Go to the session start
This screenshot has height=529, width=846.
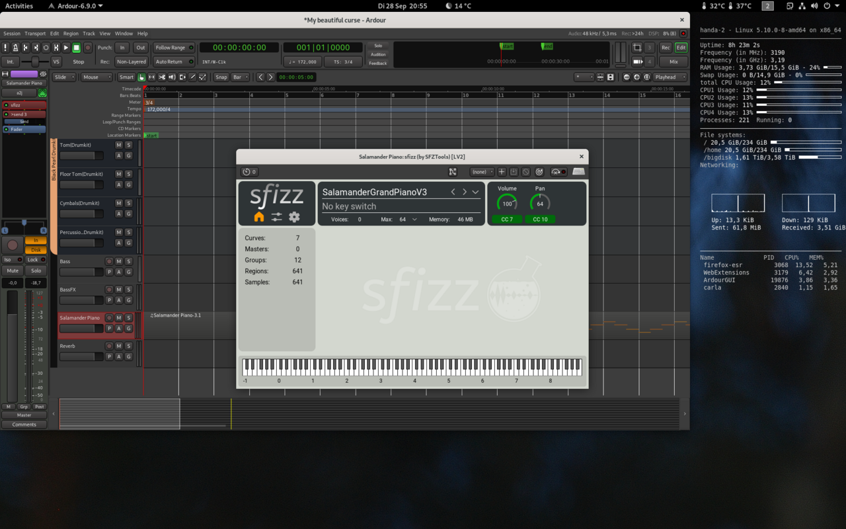pyautogui.click(x=26, y=48)
